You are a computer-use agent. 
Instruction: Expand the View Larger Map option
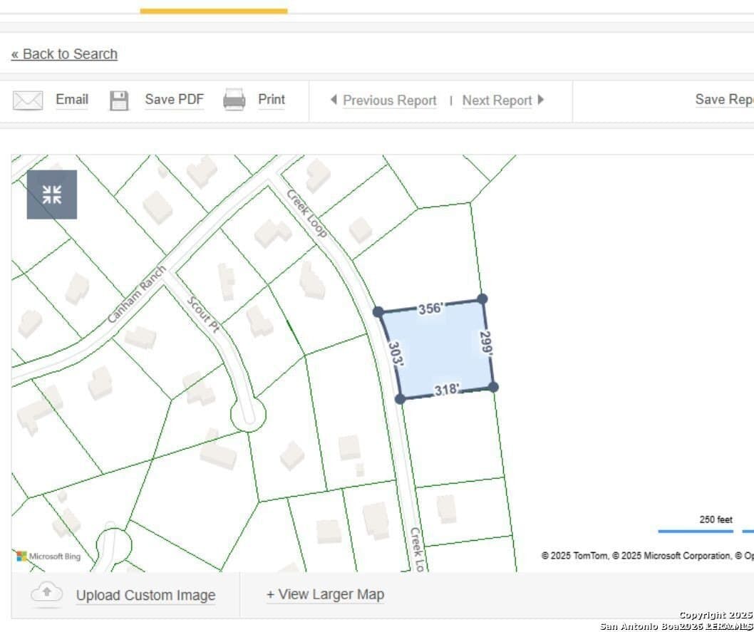(x=325, y=594)
